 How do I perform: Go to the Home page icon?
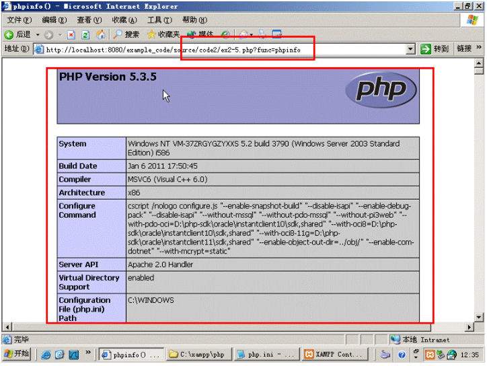tap(100, 35)
